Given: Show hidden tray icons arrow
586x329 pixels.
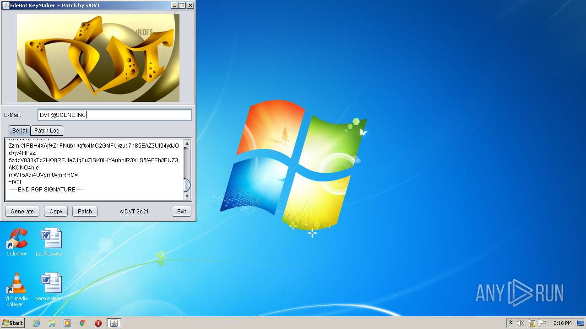Looking at the screenshot, I should click(510, 323).
